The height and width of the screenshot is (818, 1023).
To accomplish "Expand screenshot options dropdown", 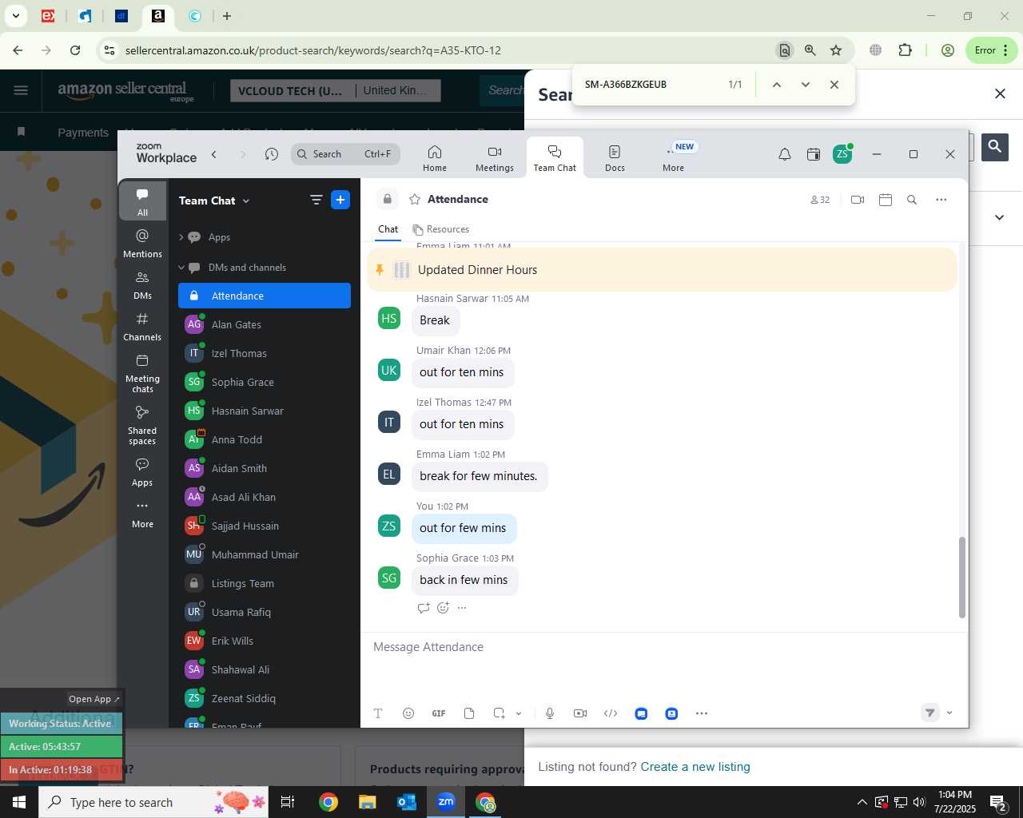I will (519, 713).
